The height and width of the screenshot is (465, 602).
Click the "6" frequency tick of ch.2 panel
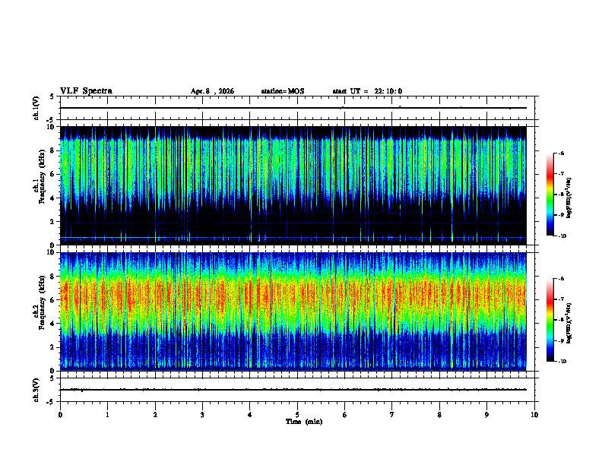coord(54,300)
